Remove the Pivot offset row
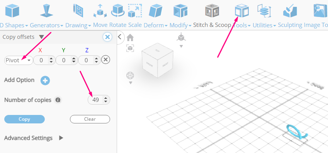Image resolution: width=328 pixels, height=153 pixels. tap(105, 60)
